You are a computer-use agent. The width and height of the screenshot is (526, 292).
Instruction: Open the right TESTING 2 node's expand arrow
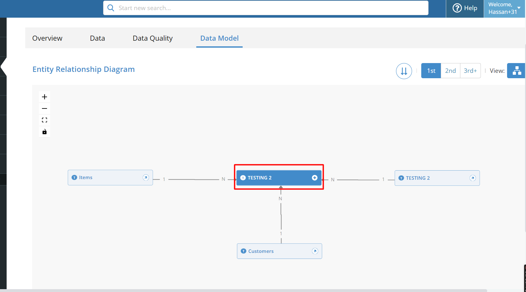click(x=473, y=178)
